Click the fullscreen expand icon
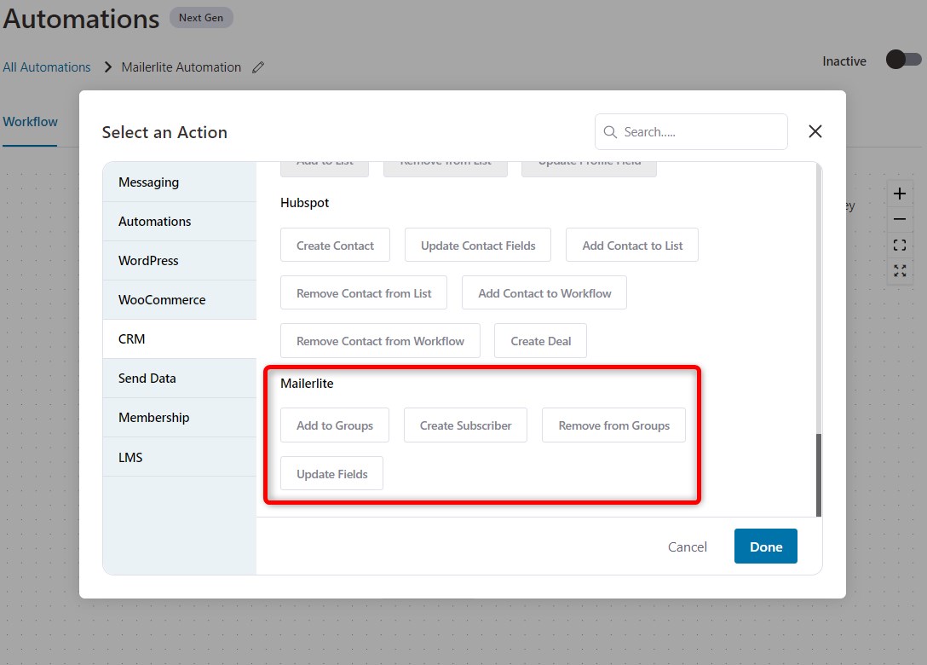The width and height of the screenshot is (927, 665). tap(899, 270)
